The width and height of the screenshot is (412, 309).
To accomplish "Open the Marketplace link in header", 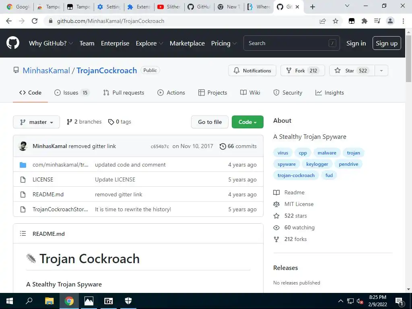I will (187, 43).
